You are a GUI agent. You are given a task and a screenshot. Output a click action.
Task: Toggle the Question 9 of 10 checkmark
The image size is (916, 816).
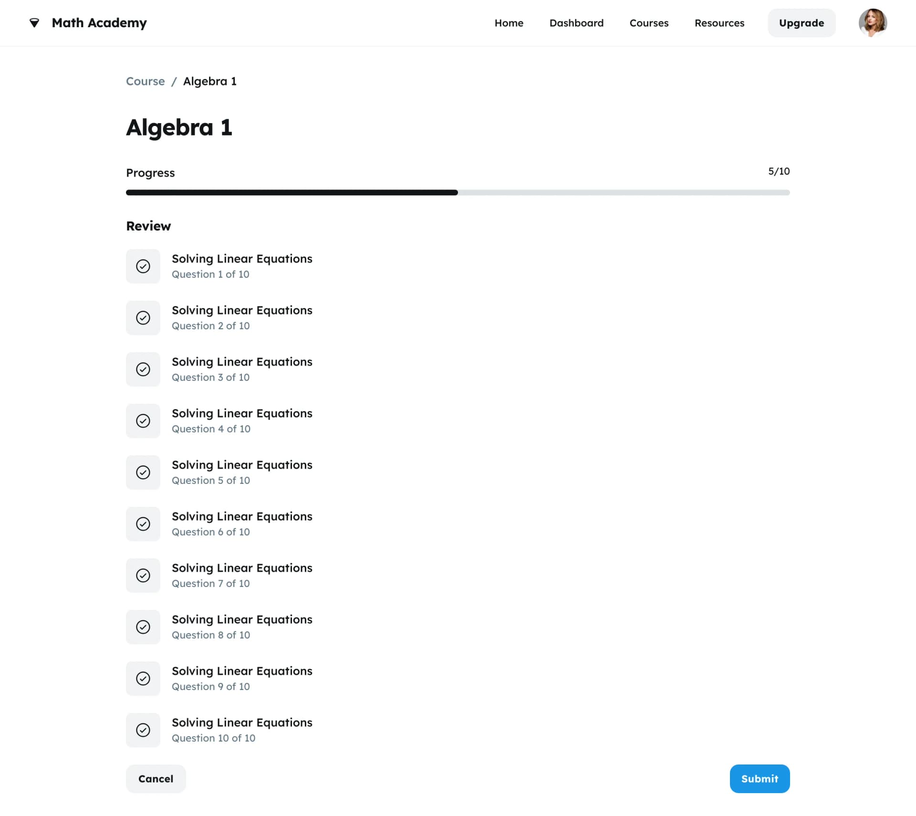click(x=143, y=679)
